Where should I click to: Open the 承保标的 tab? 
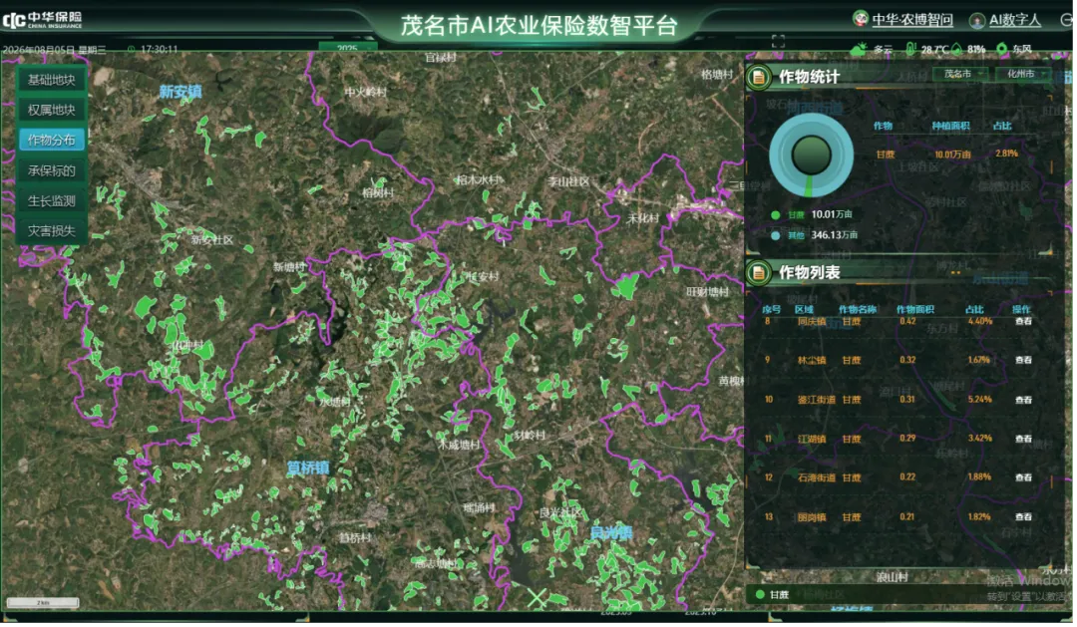point(52,170)
